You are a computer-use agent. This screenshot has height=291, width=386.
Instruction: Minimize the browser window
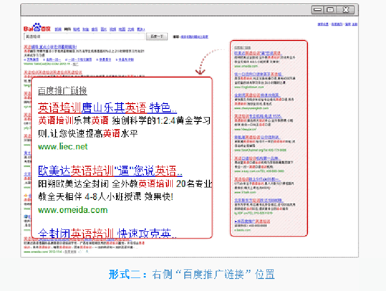pyautogui.click(x=318, y=10)
